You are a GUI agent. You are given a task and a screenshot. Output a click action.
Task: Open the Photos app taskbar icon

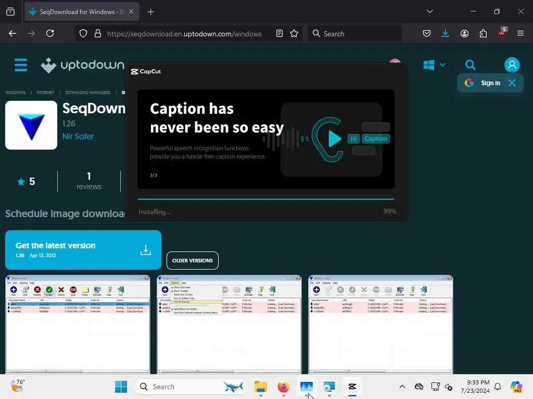306,387
